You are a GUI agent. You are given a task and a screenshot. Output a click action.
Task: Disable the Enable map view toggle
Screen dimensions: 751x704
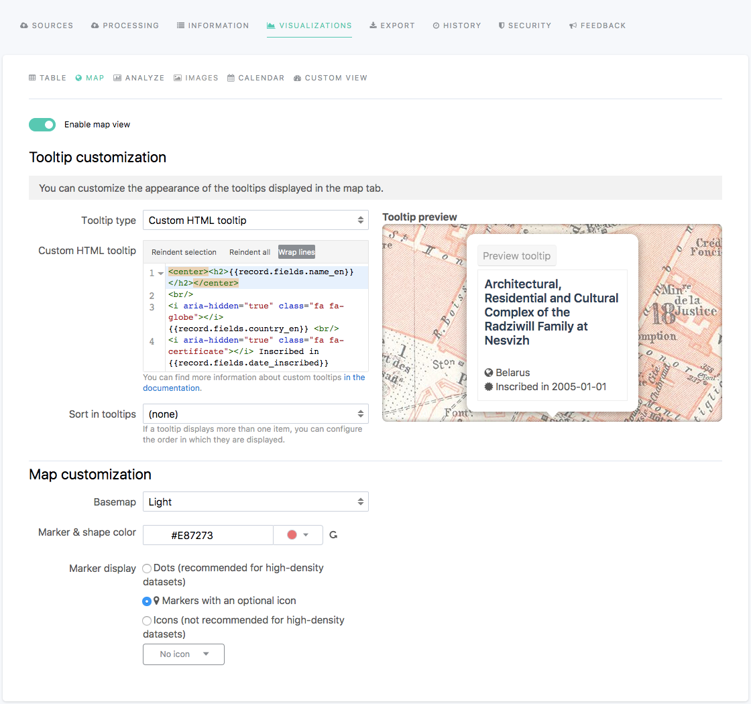(x=42, y=125)
